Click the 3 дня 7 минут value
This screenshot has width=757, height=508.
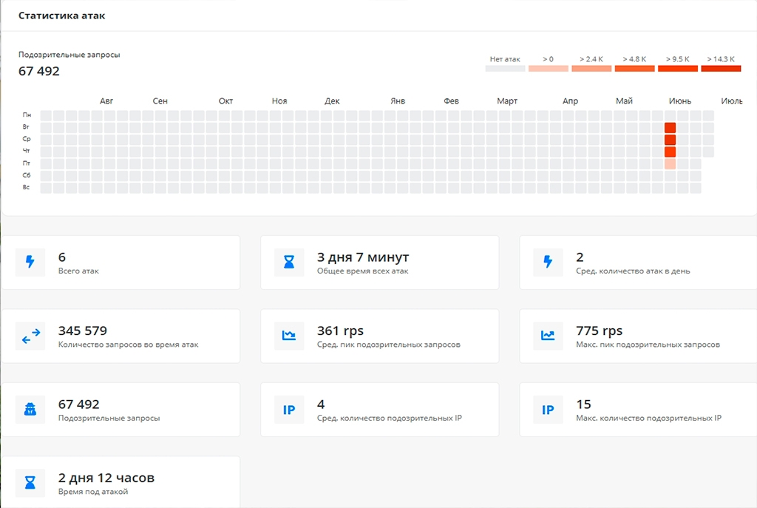(x=363, y=257)
